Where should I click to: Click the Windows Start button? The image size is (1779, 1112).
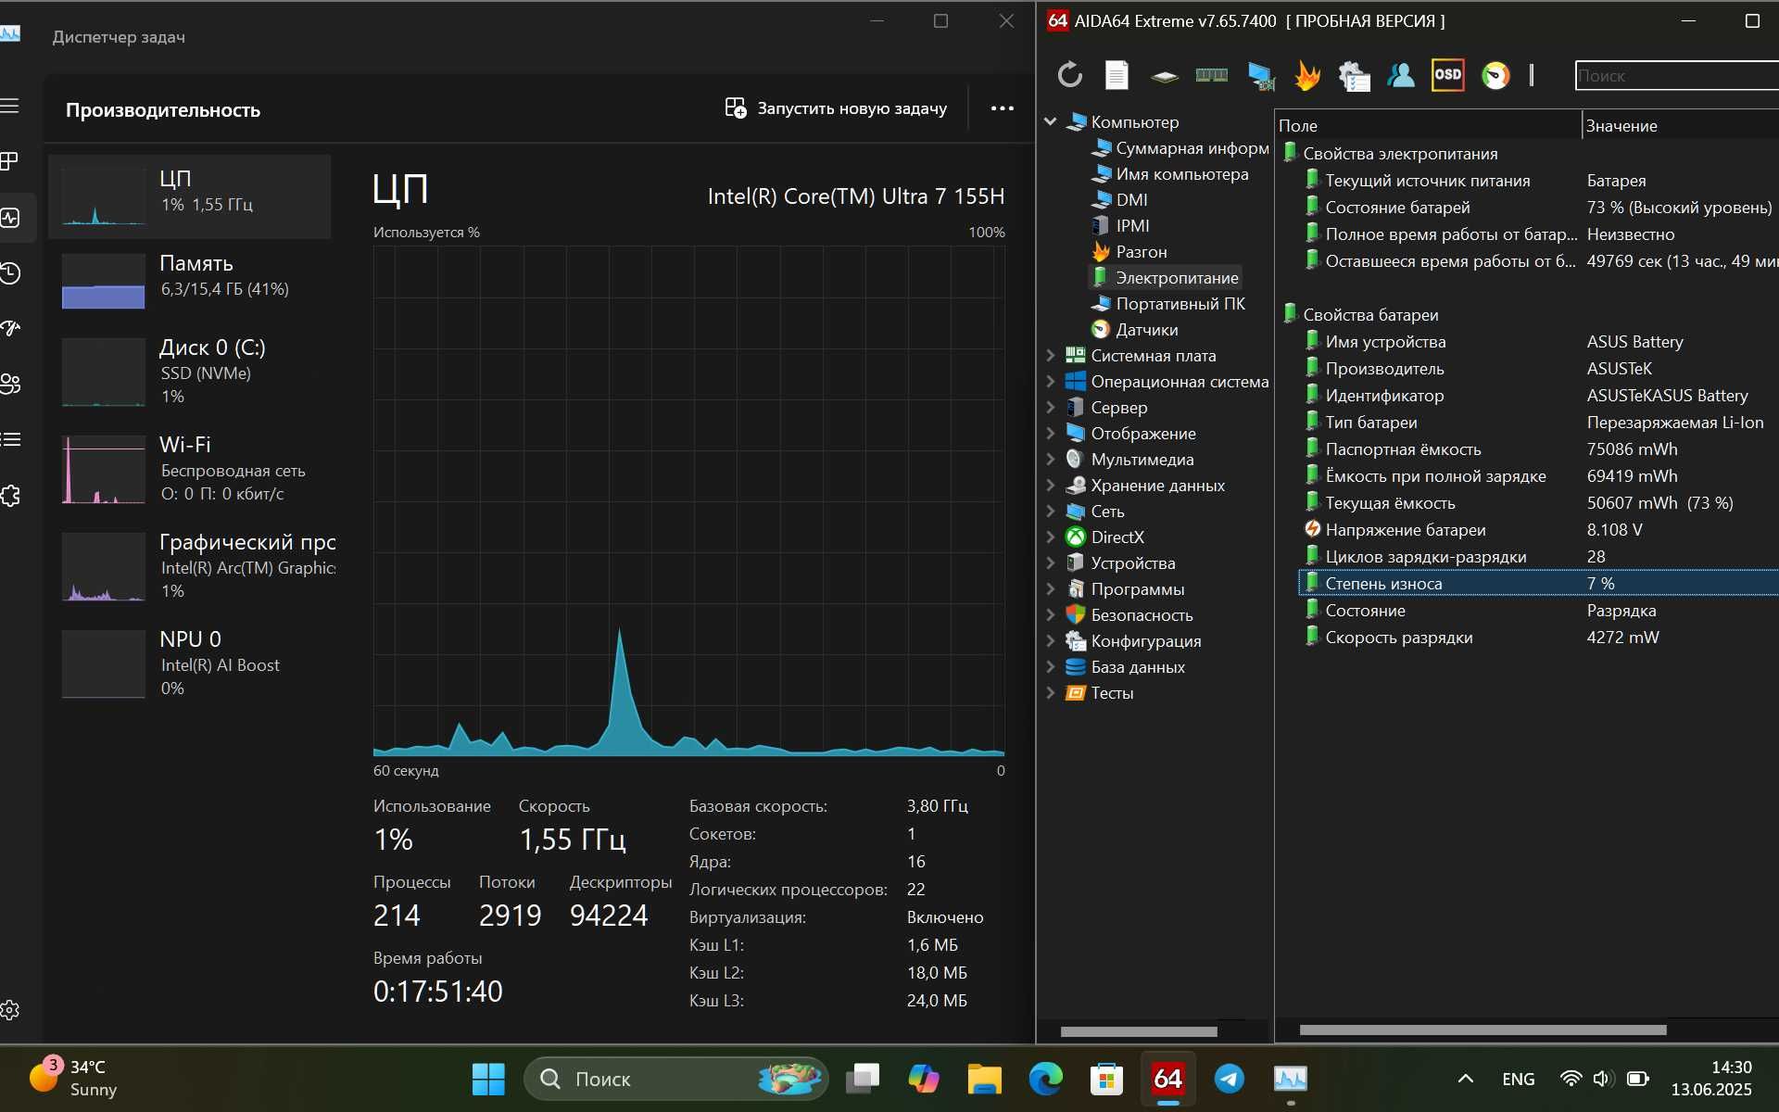[x=488, y=1079]
